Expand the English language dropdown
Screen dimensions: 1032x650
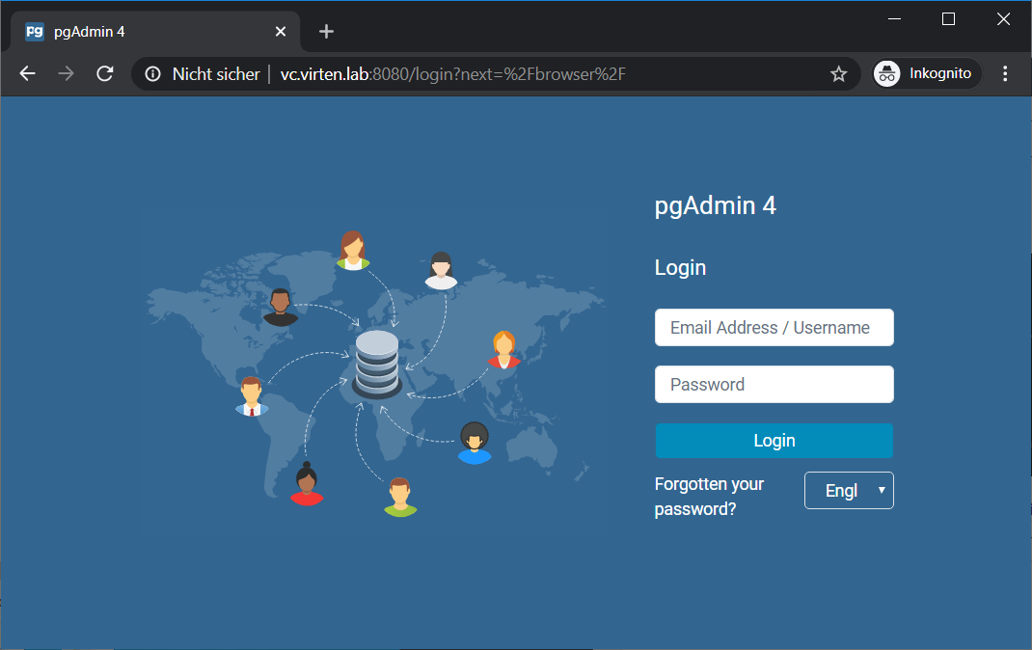coord(849,490)
